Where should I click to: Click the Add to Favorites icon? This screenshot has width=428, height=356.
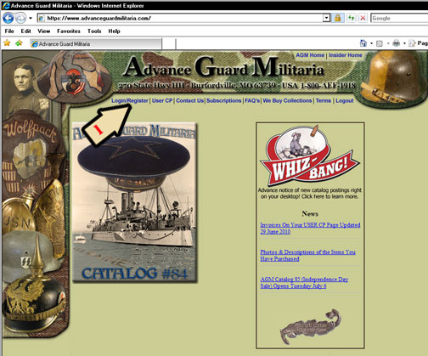click(19, 43)
